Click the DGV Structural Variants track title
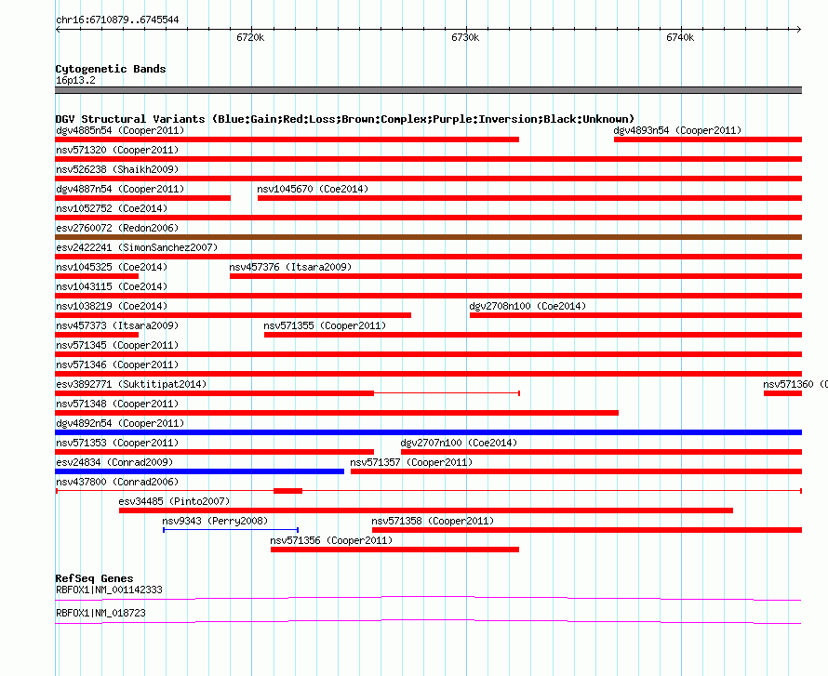This screenshot has height=676, width=828. tap(345, 119)
